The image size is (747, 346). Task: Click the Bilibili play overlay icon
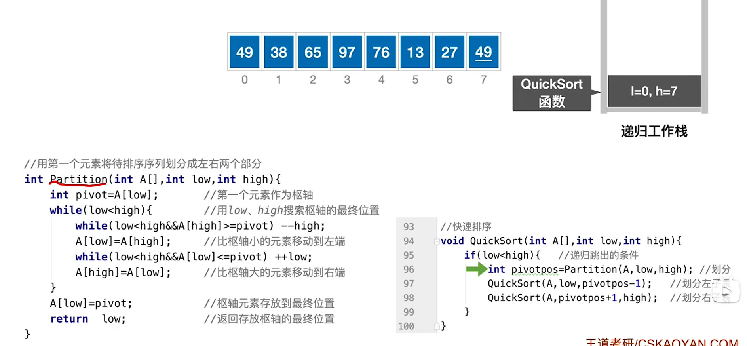[x=726, y=291]
